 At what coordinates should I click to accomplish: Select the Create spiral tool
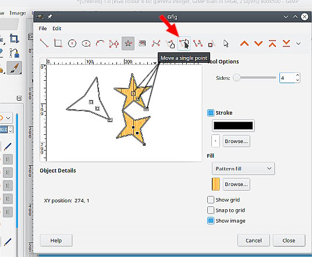pyautogui.click(x=142, y=44)
